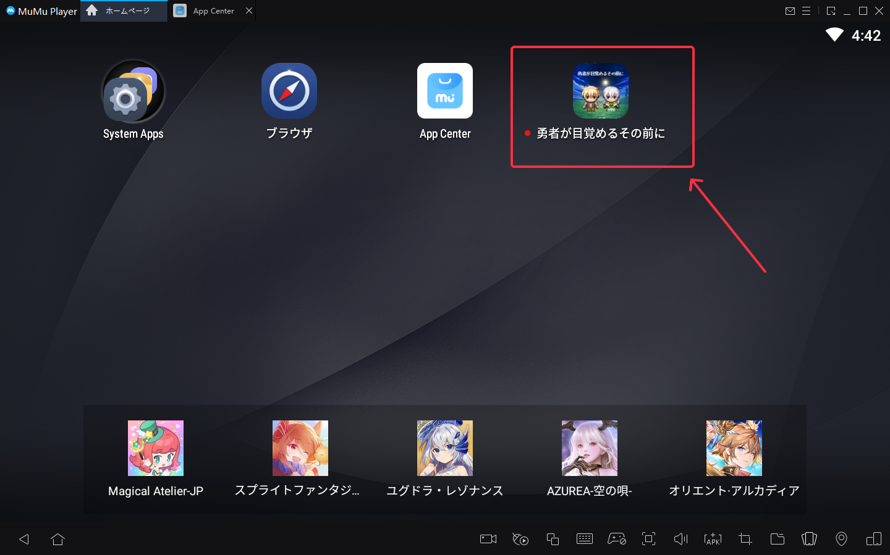Tap the Android home button

coord(58,539)
